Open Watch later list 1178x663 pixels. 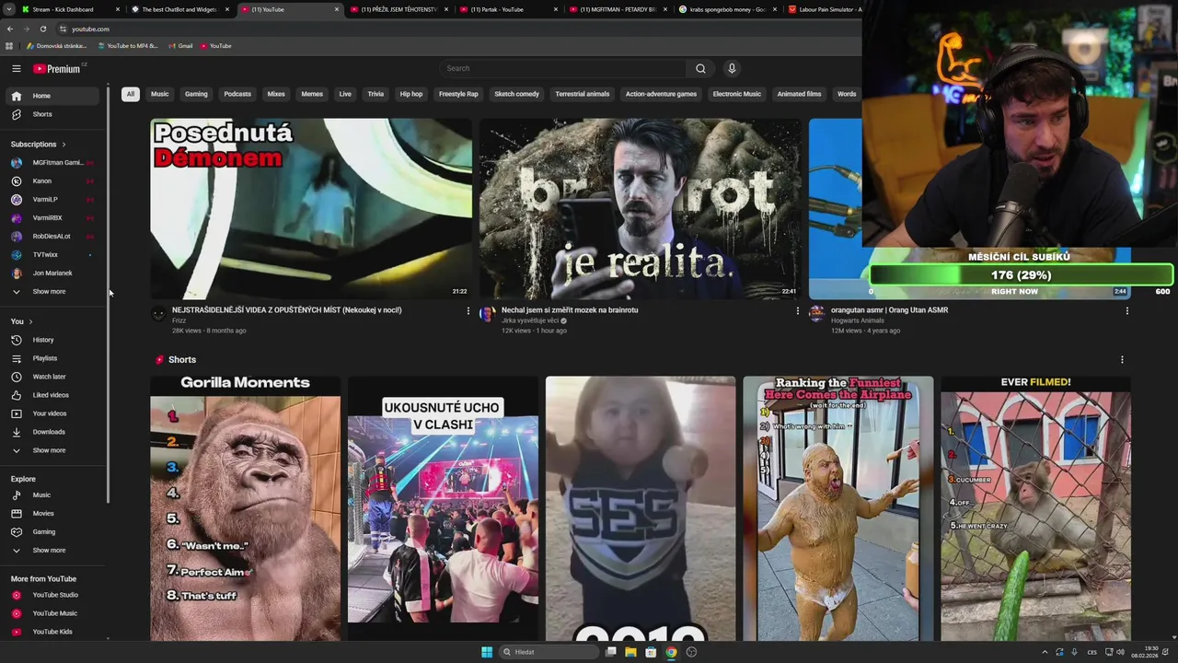coord(52,377)
